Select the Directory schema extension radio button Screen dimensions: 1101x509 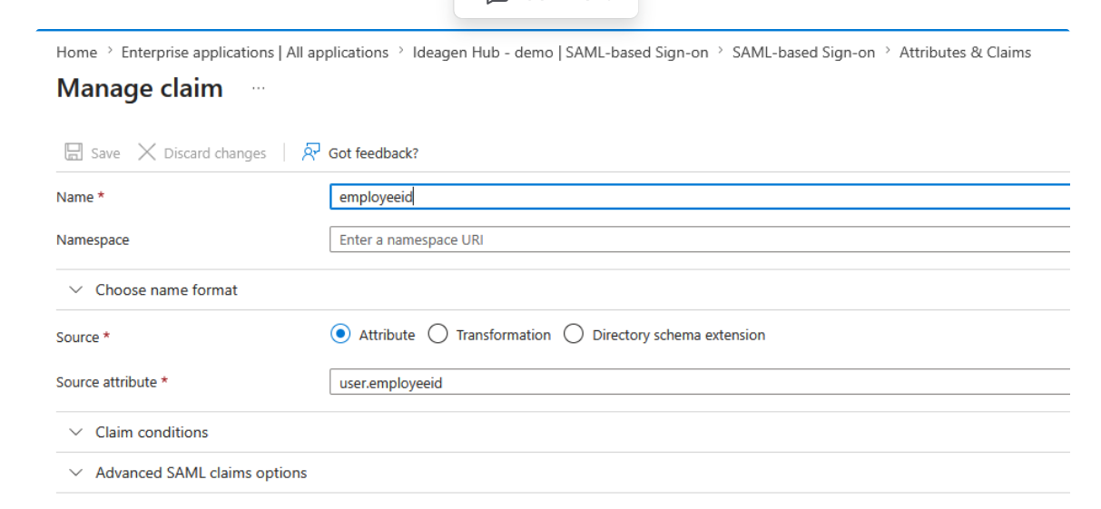[x=574, y=335]
